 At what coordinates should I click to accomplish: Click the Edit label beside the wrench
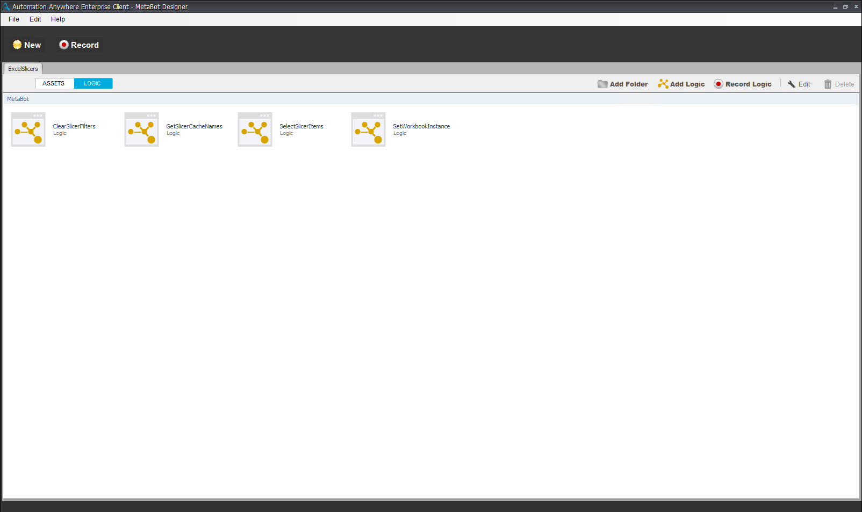pyautogui.click(x=804, y=84)
